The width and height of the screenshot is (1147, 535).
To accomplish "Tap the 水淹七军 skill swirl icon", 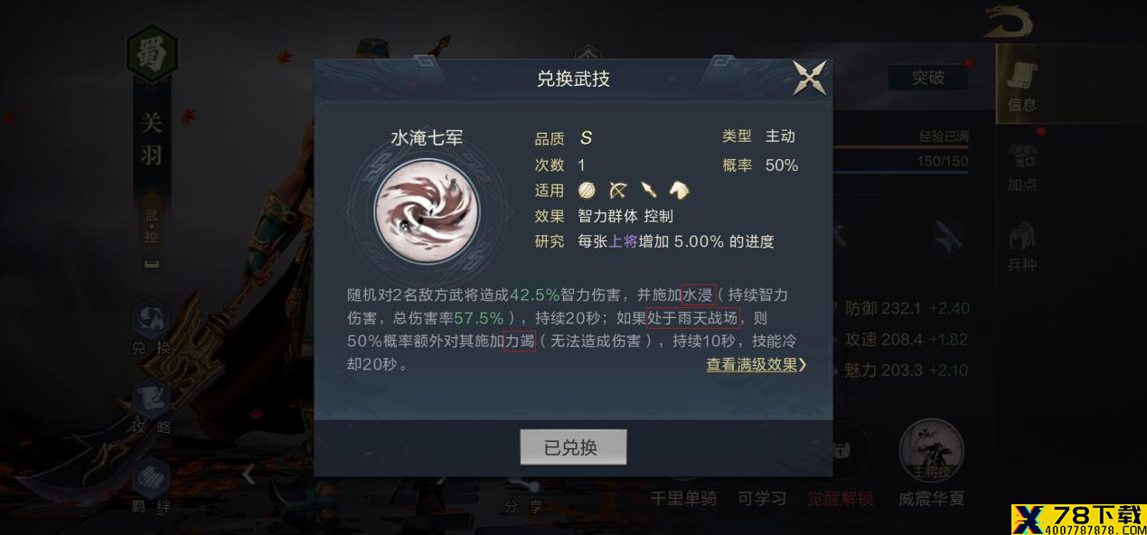I will pos(427,211).
